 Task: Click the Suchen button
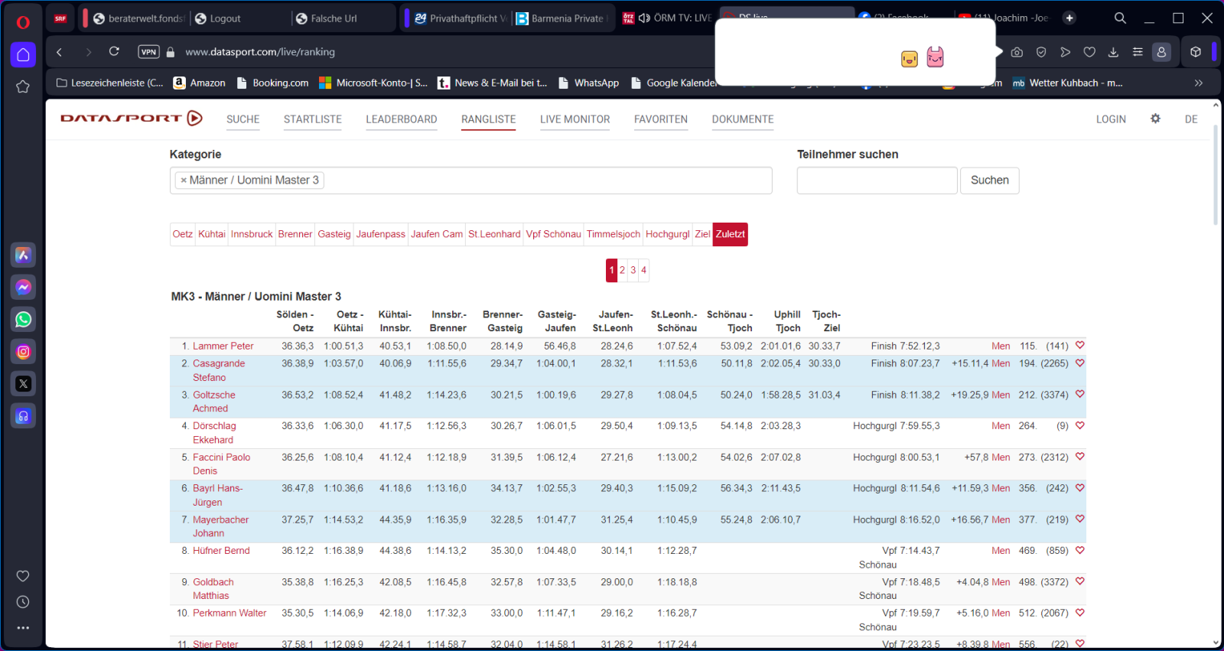click(x=990, y=181)
